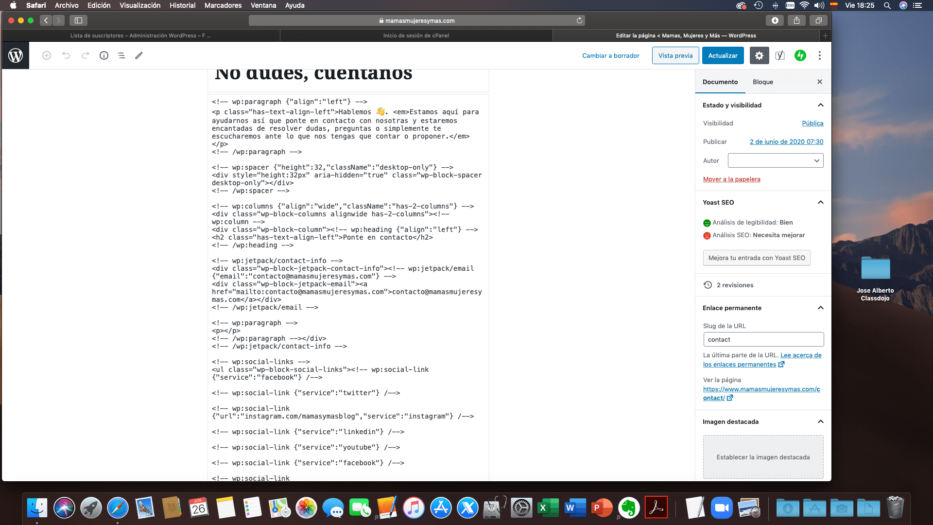Viewport: 933px width, 525px height.
Task: Collapse the Yoast SEO panel
Action: [x=821, y=202]
